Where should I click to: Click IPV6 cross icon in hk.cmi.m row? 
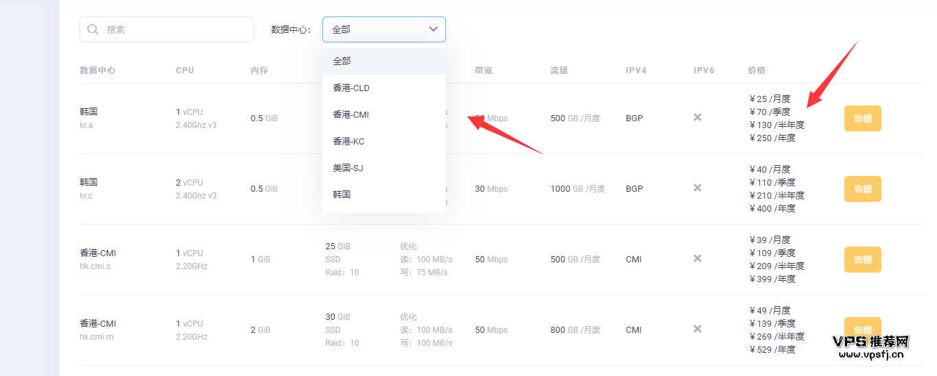coord(698,329)
